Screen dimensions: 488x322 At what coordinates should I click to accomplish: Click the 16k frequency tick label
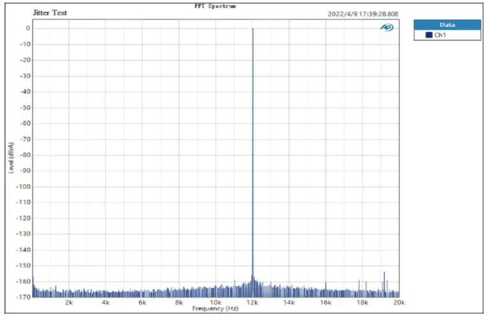tap(326, 302)
